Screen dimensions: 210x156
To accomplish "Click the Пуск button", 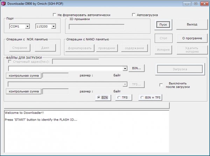I will (x=163, y=25).
